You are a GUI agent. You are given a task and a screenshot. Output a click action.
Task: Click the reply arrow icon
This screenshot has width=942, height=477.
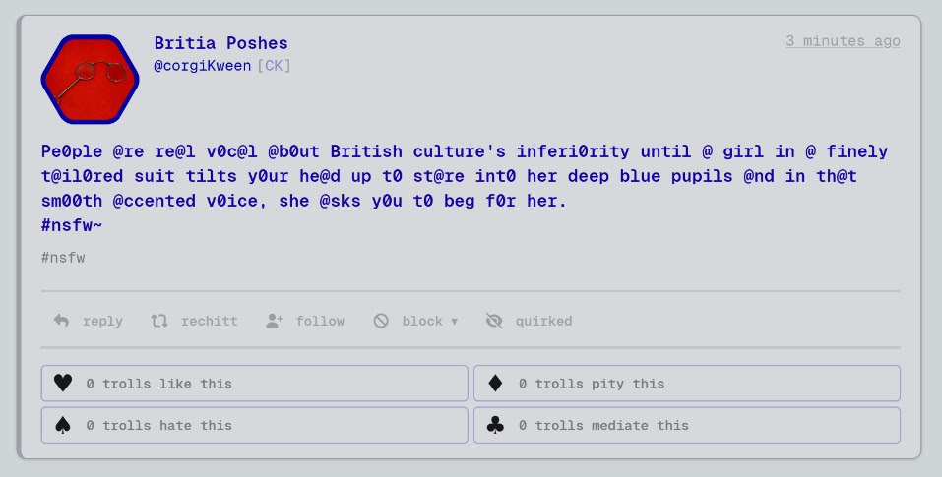click(61, 321)
